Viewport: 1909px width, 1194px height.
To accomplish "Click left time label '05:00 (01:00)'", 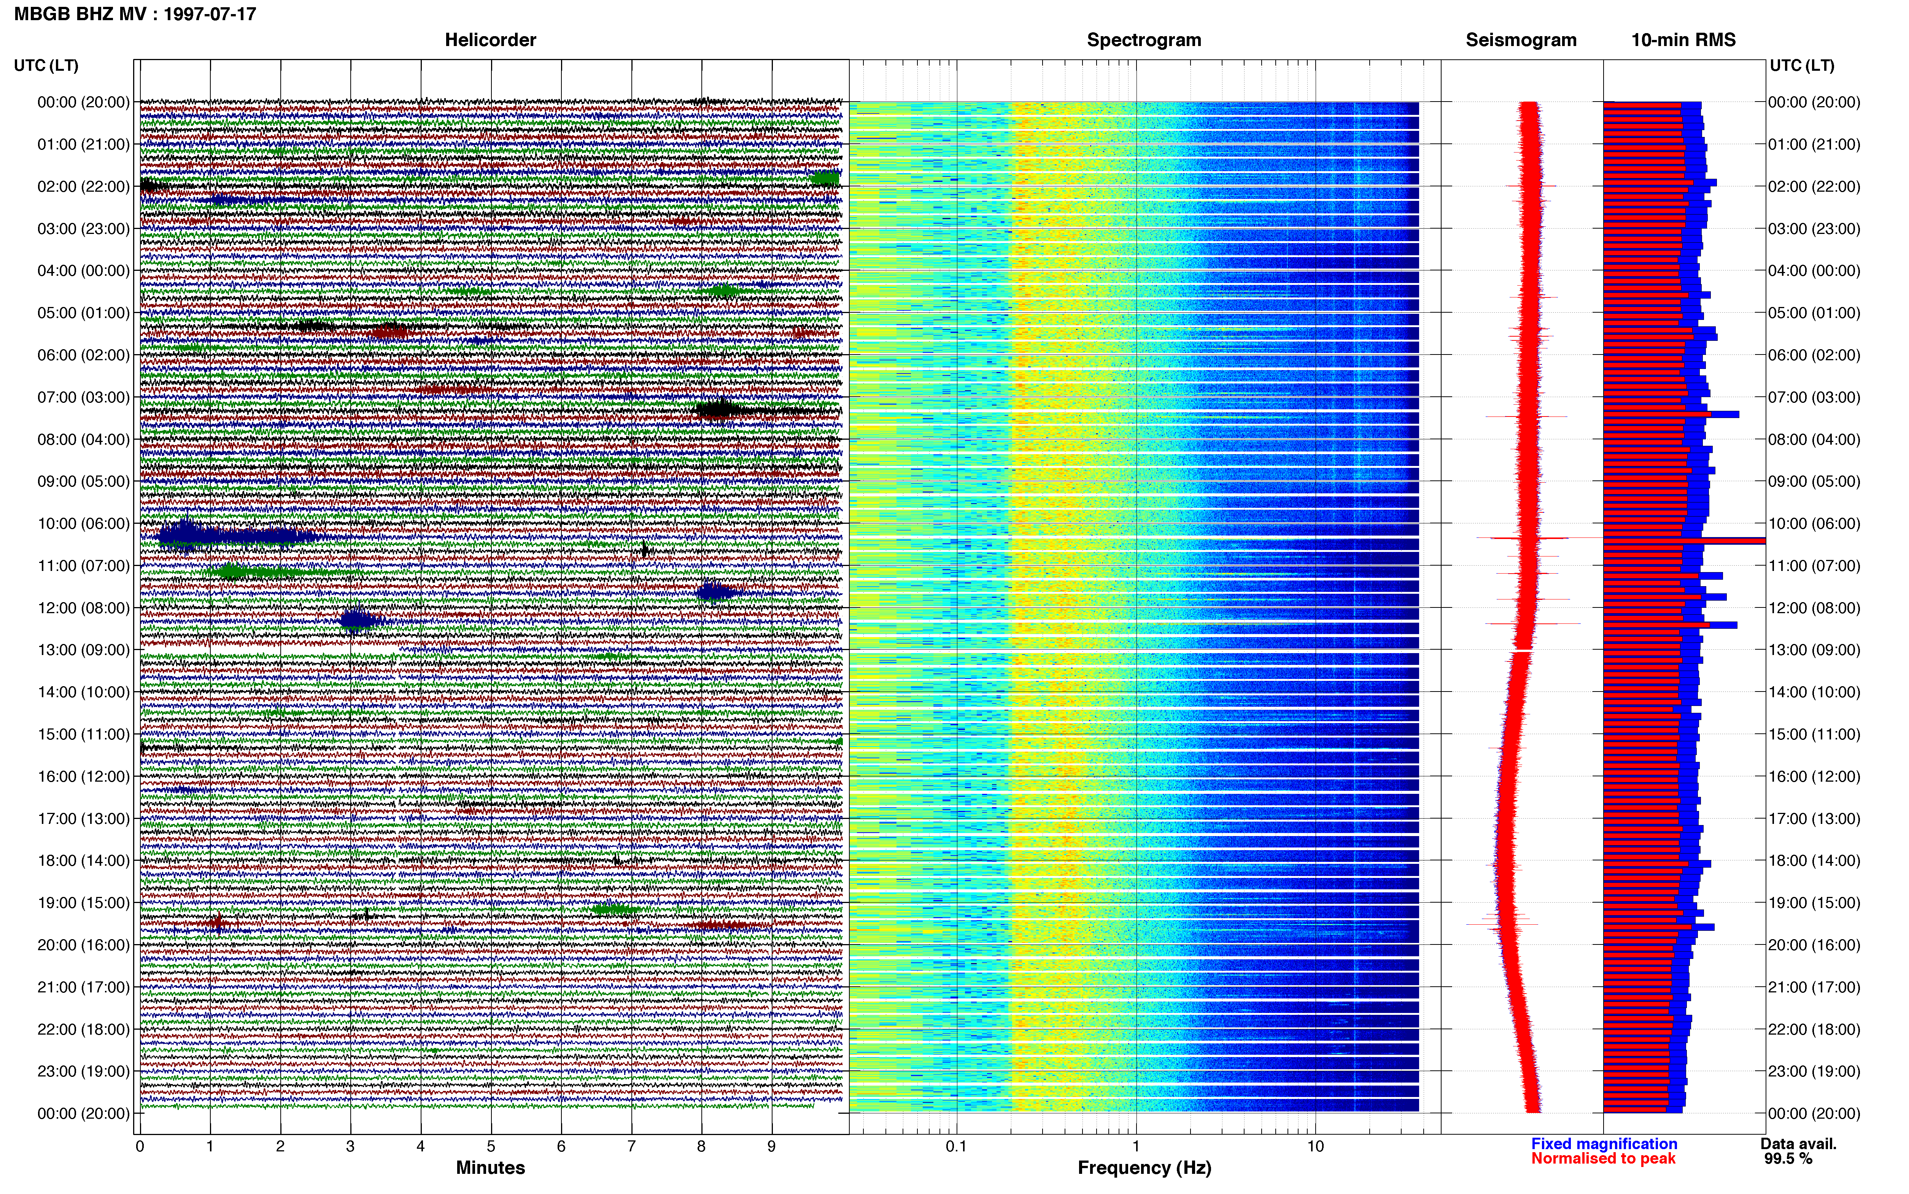I will coord(84,313).
